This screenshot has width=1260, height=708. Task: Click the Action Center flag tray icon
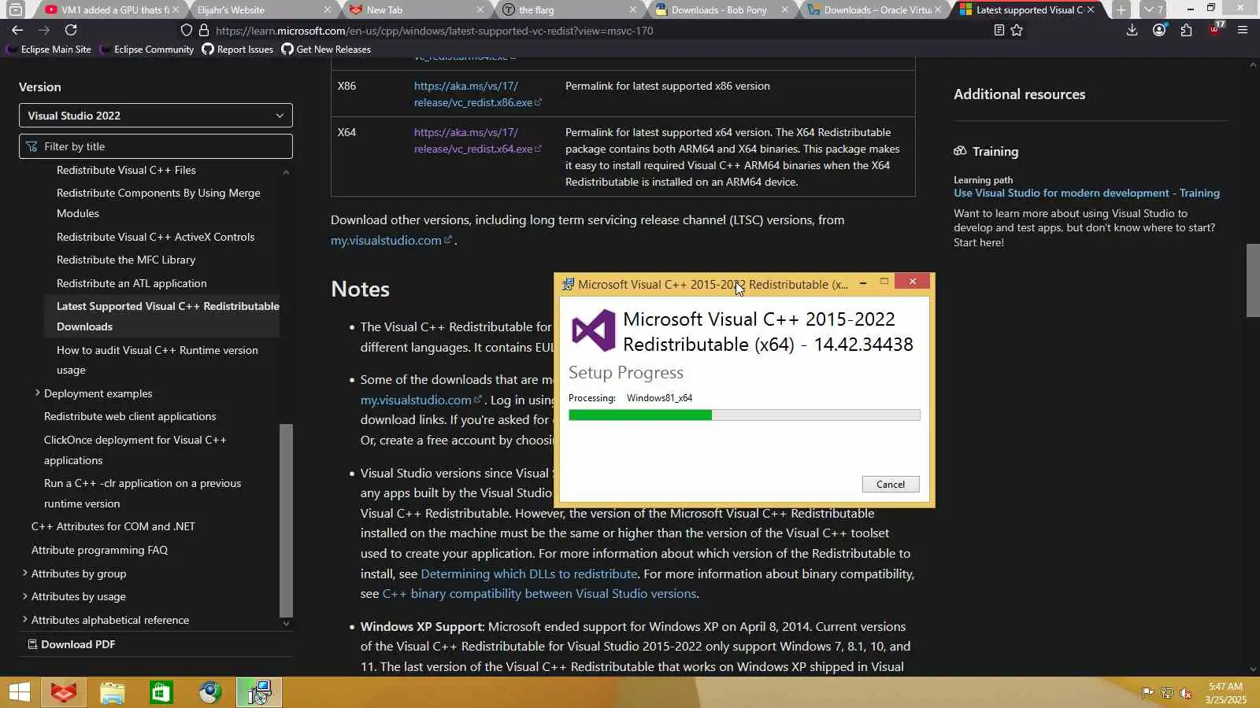(1147, 693)
